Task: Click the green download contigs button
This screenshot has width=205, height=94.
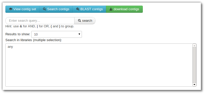Action: pyautogui.click(x=124, y=9)
